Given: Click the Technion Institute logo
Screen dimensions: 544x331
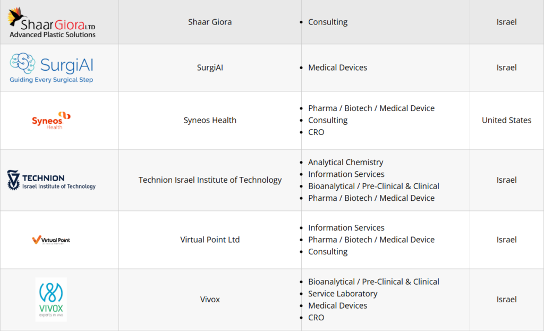Looking at the screenshot, I should pyautogui.click(x=52, y=180).
